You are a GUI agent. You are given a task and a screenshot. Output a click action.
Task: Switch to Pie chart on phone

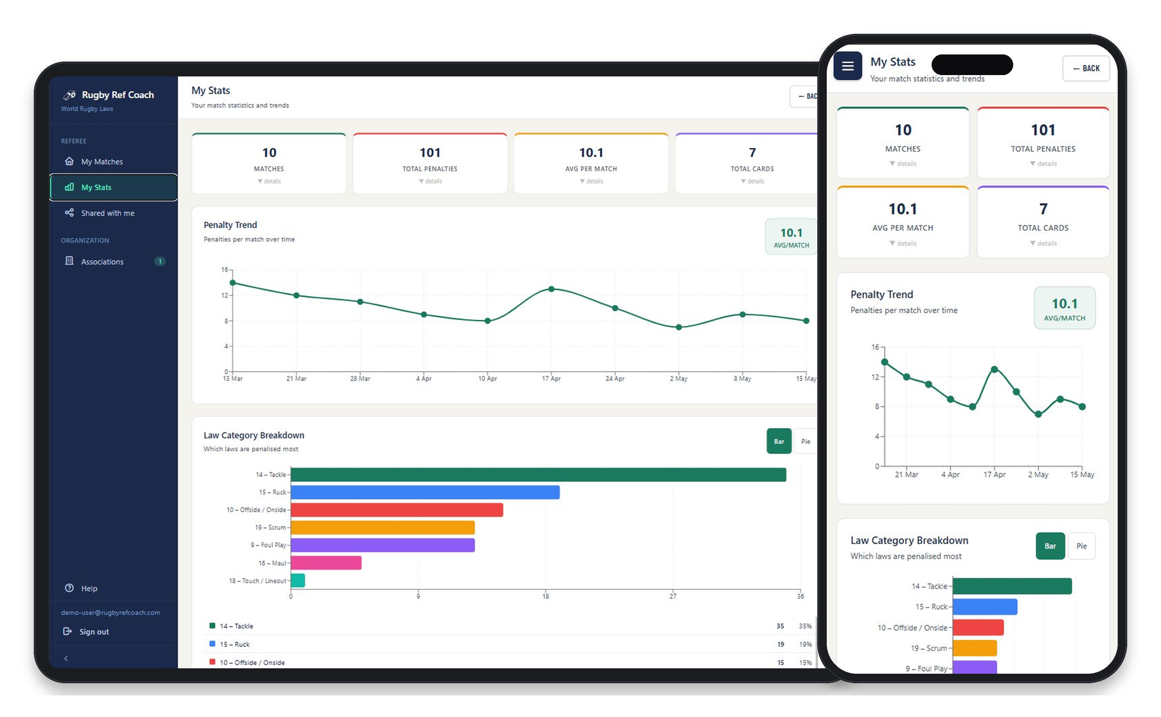coord(1081,546)
